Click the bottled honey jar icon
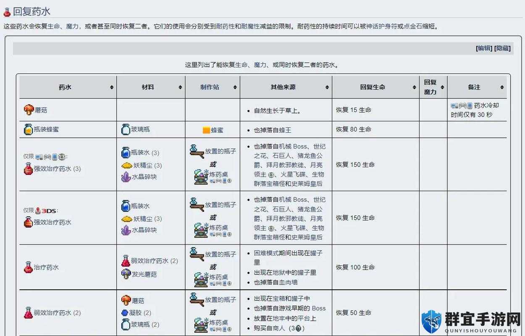Screen dimensions: 525x336 tap(28, 129)
